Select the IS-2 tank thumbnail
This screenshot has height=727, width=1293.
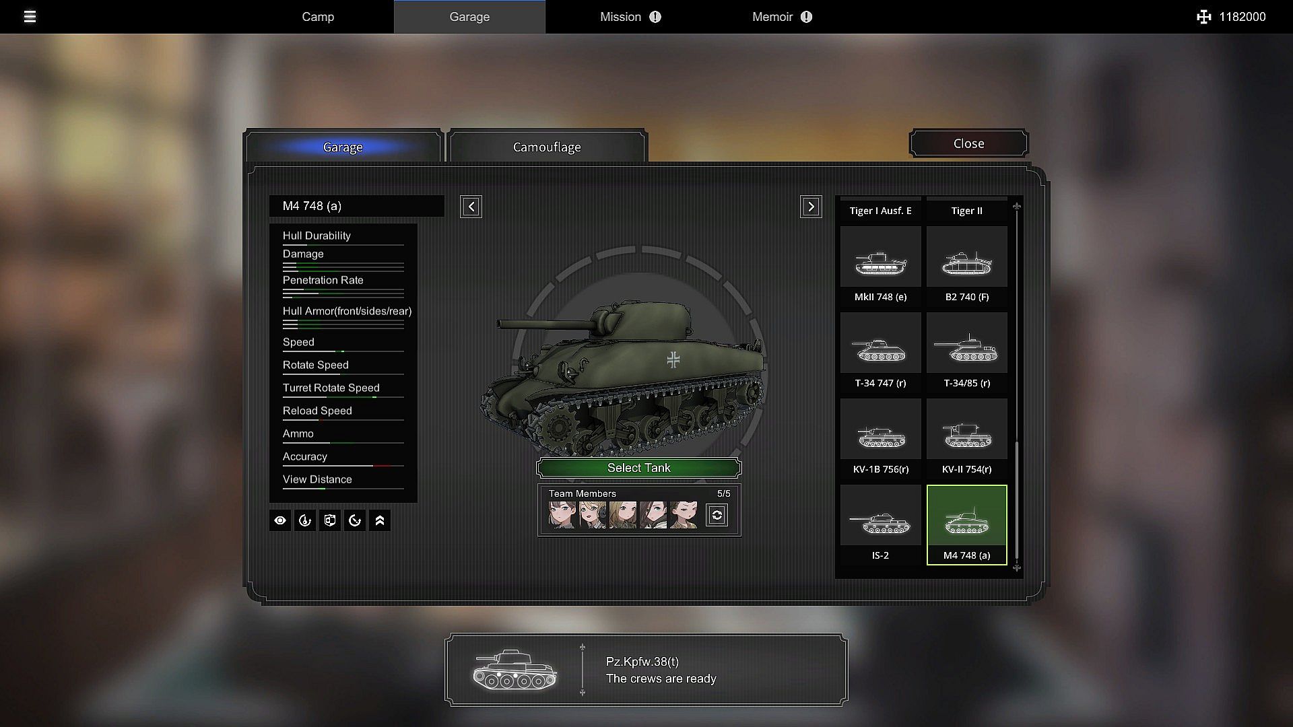(x=880, y=524)
